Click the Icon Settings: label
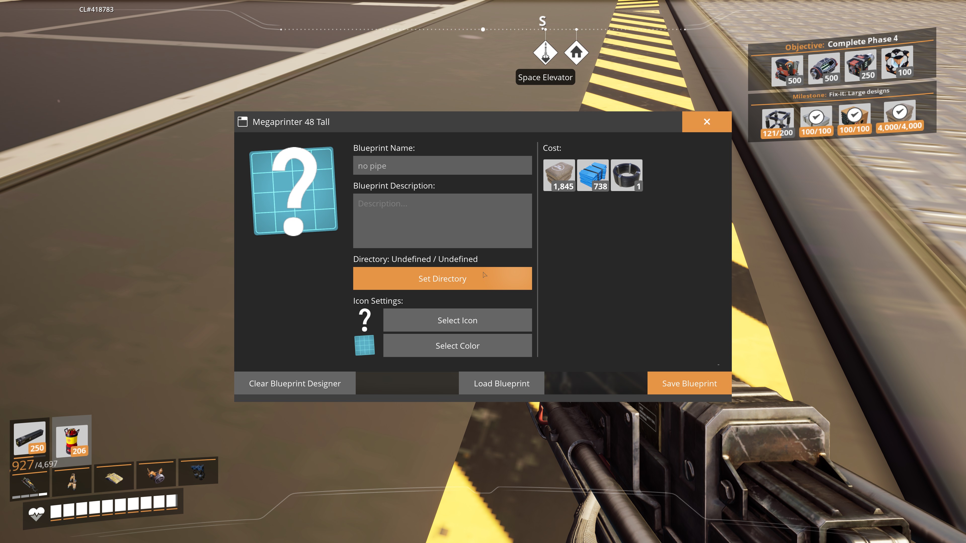966x543 pixels. (x=378, y=301)
